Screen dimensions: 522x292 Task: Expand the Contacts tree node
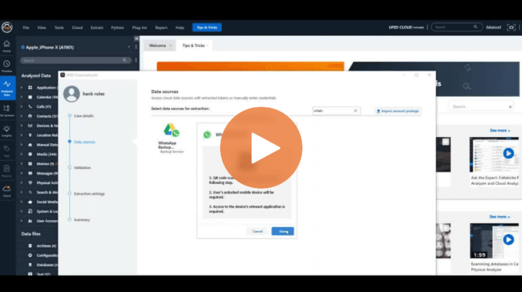coord(22,116)
